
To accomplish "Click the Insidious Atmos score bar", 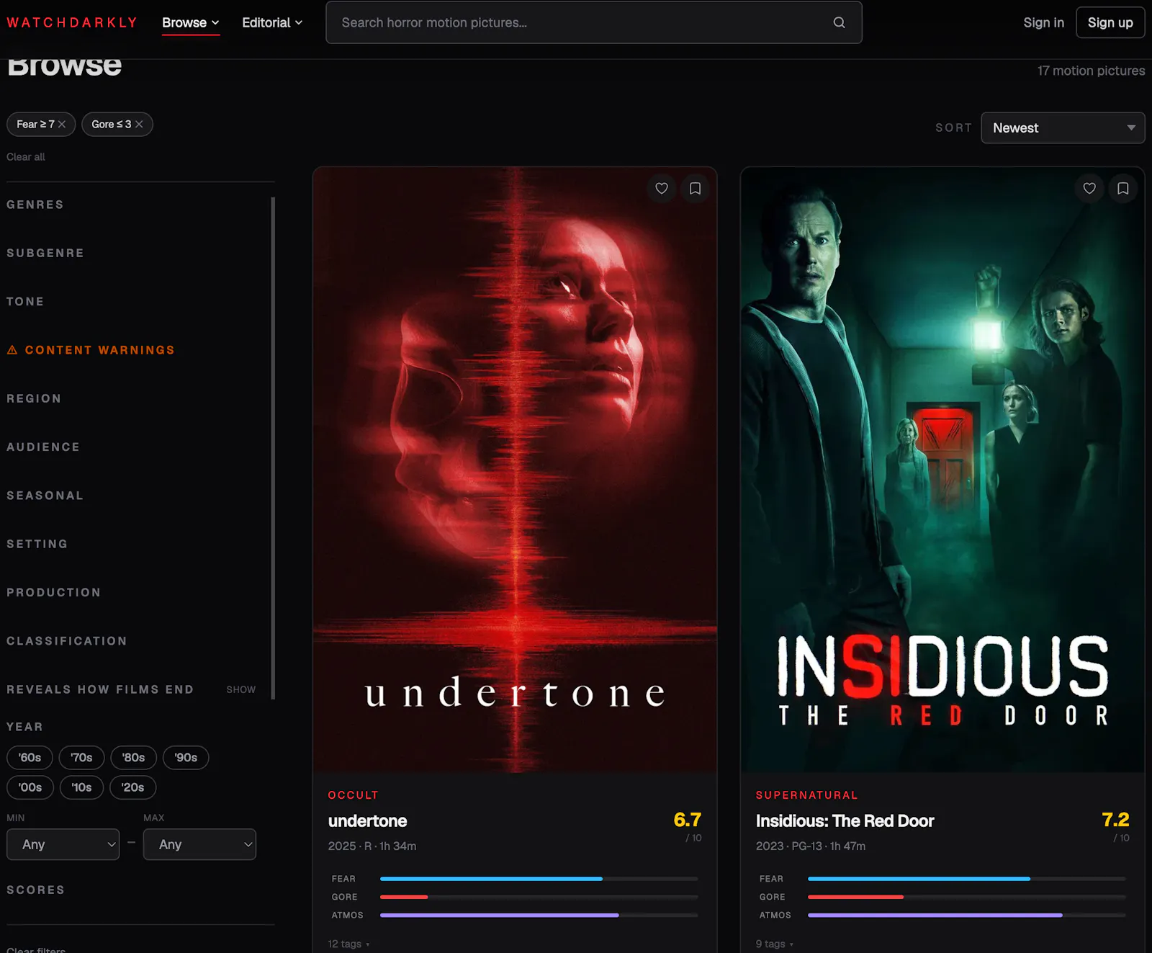I will pyautogui.click(x=966, y=916).
